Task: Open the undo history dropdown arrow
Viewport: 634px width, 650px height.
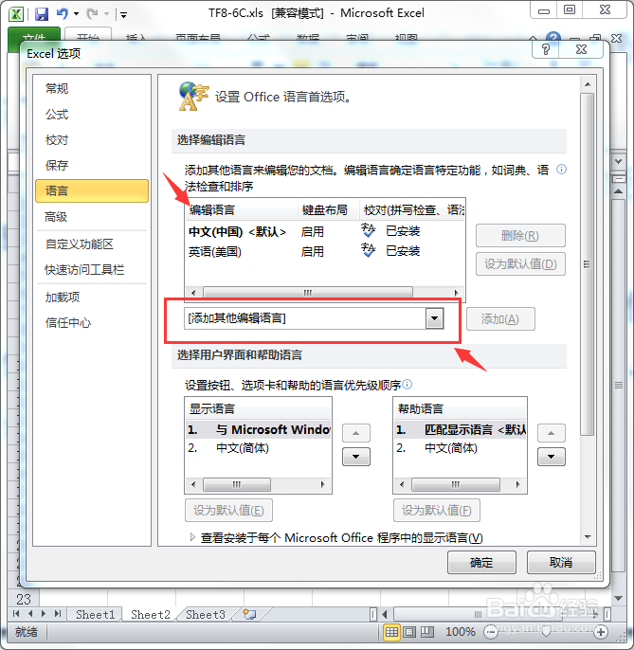Action: coord(77,14)
